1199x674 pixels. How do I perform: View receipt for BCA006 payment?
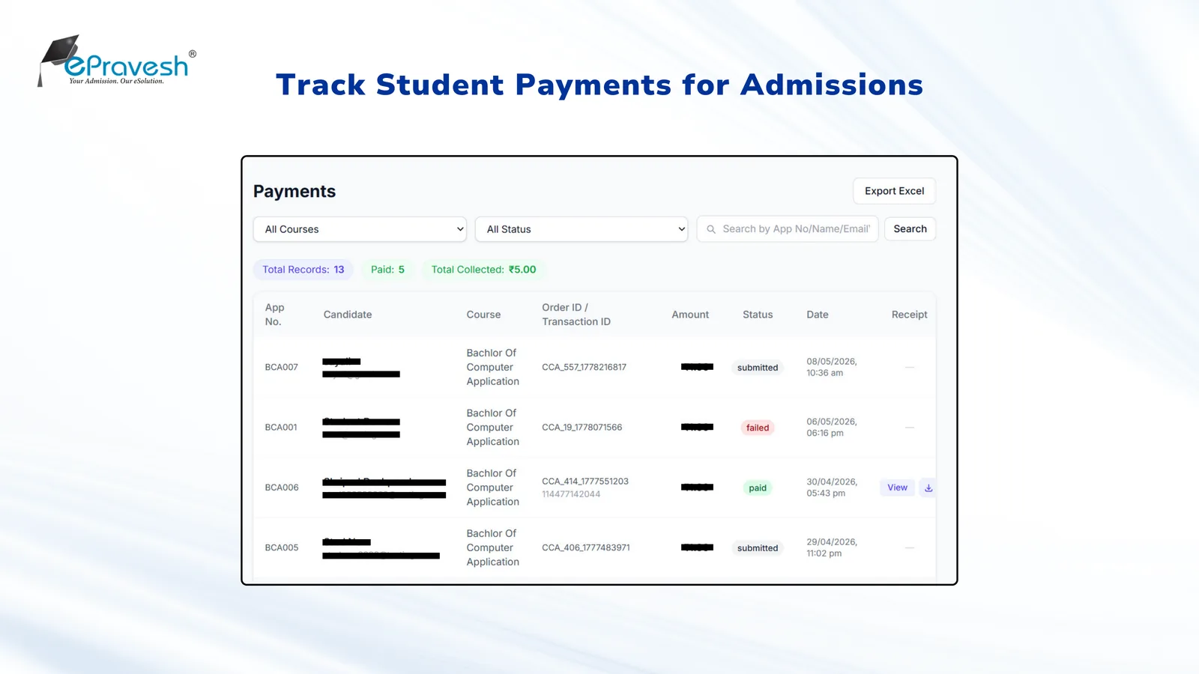coord(897,488)
